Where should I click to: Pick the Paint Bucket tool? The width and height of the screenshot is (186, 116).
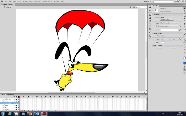(184, 42)
